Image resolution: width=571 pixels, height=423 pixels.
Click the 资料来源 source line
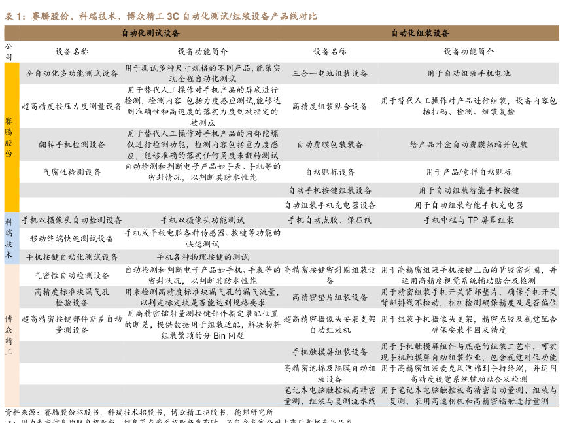click(x=139, y=412)
